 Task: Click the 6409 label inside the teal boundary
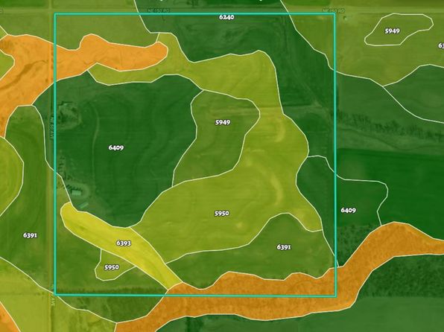click(x=116, y=147)
